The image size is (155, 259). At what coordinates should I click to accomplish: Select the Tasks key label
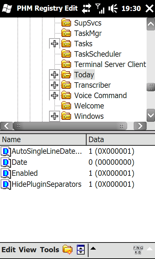[83, 44]
